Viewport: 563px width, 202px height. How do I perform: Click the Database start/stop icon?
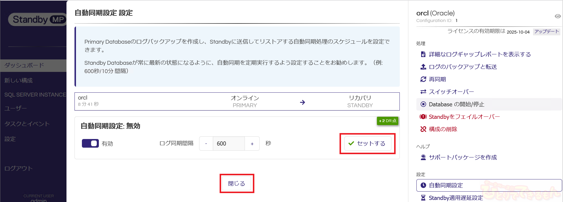pyautogui.click(x=423, y=104)
